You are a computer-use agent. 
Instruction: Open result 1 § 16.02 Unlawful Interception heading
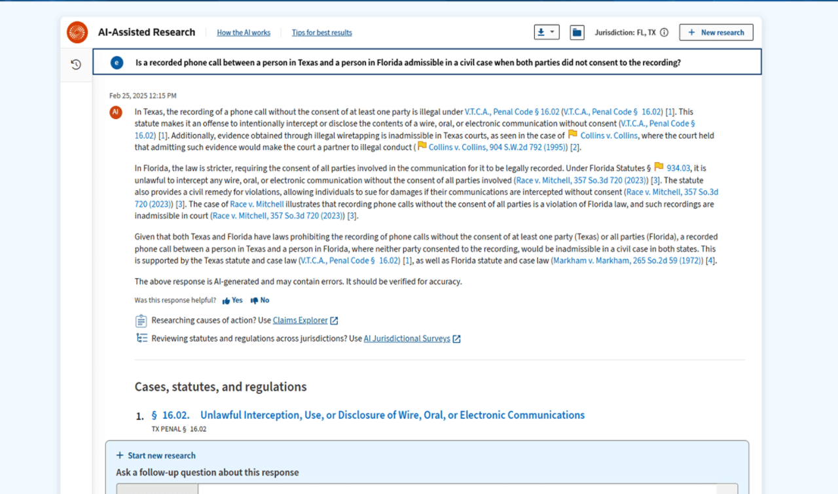tap(368, 415)
